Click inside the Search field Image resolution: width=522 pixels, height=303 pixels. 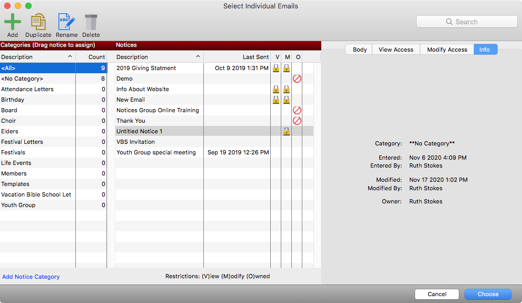coord(467,22)
